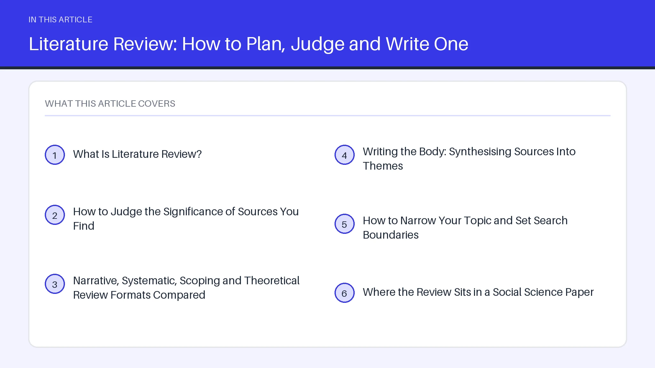The image size is (655, 368).
Task: Click the number 5 circle badge
Action: 344,224
